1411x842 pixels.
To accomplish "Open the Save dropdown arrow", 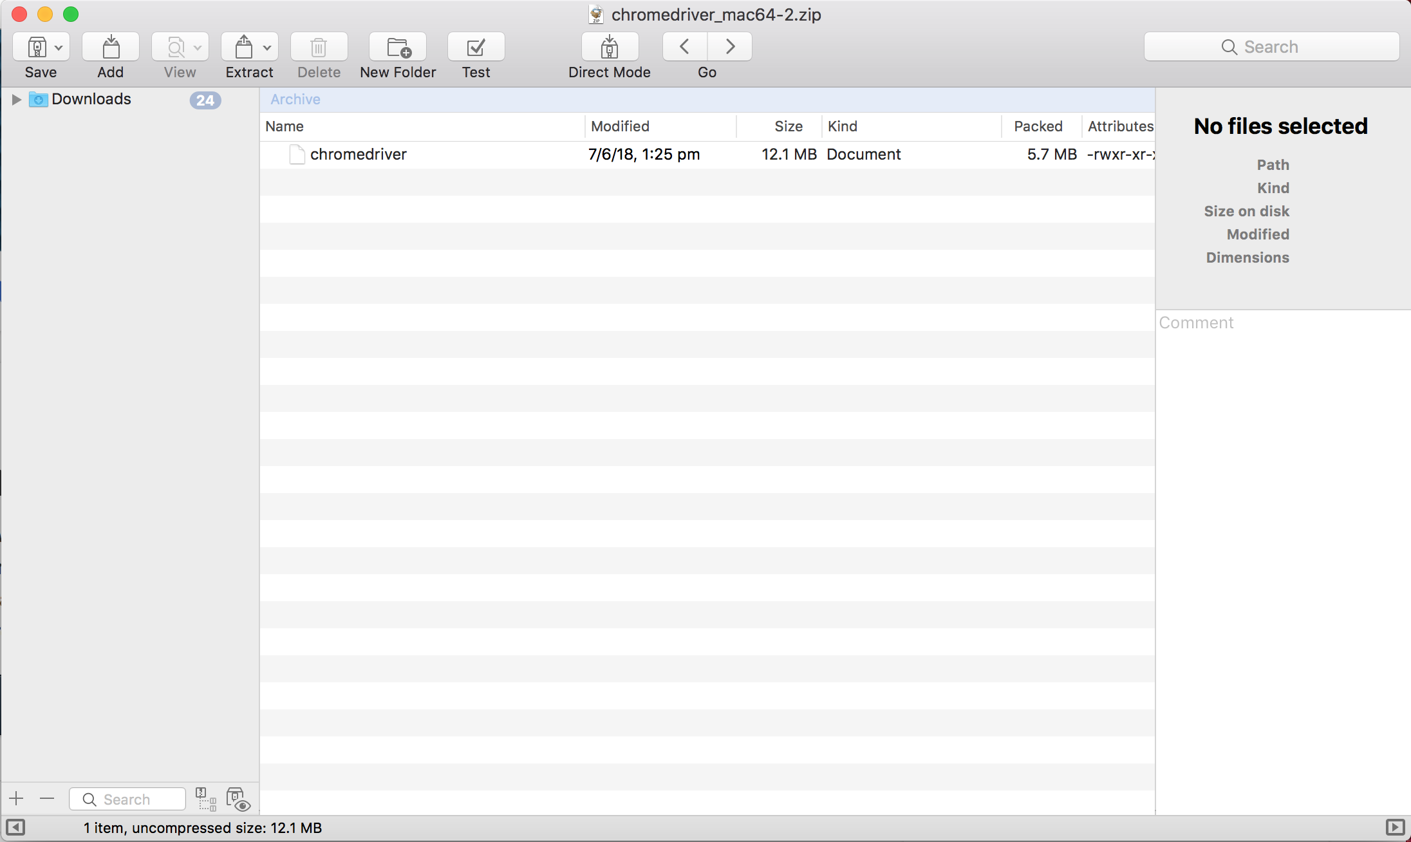I will (x=59, y=47).
